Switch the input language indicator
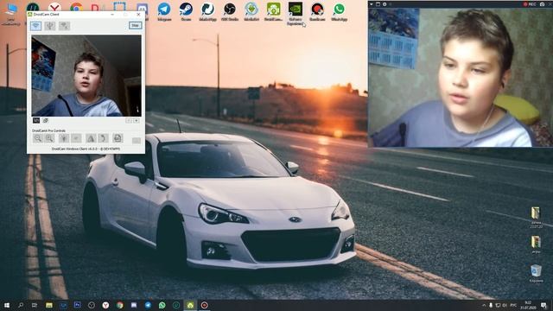 (x=513, y=305)
